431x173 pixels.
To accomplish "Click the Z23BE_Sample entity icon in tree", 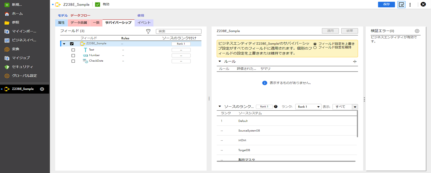I will [x=83, y=44].
